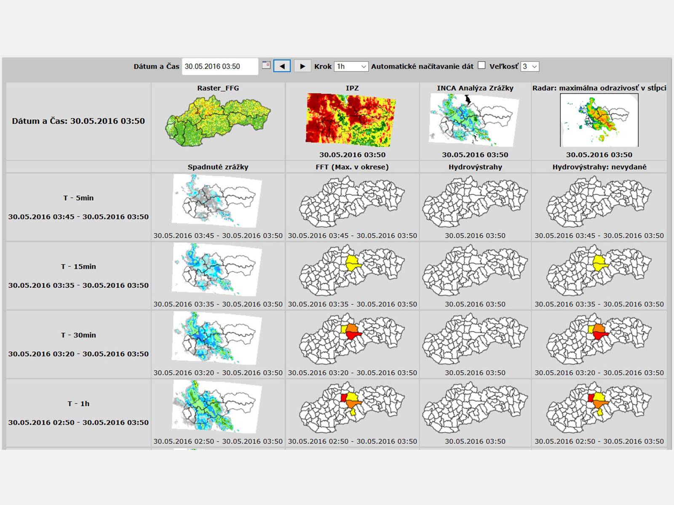The width and height of the screenshot is (674, 505).
Task: Open Hydrovýstrahy map for T - 1h
Action: tap(475, 408)
